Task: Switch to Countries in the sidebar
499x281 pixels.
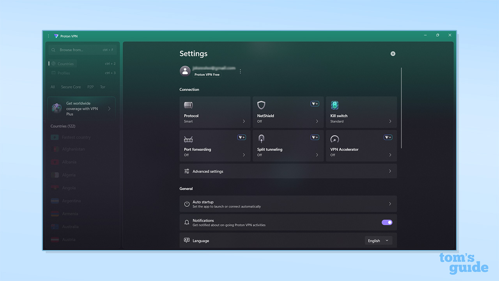Action: click(x=62, y=64)
